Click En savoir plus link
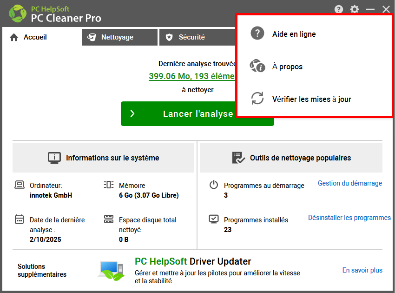Image resolution: width=395 pixels, height=293 pixels. click(362, 270)
